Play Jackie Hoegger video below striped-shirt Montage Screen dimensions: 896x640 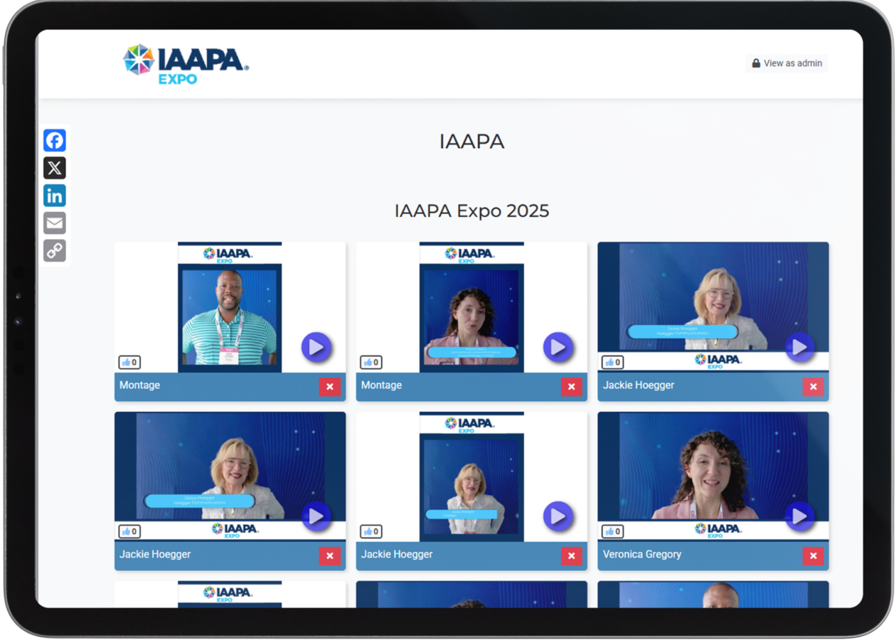[316, 516]
